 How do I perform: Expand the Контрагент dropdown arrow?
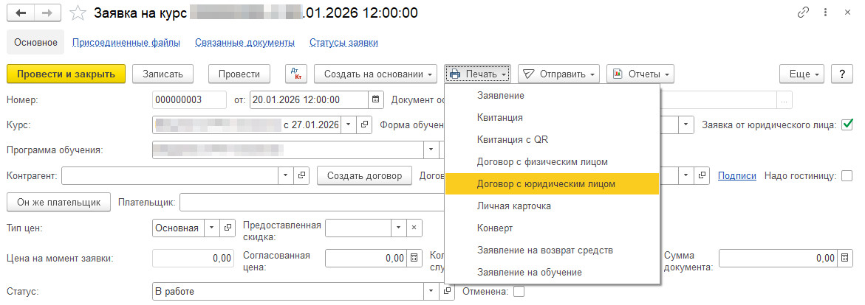click(x=286, y=176)
